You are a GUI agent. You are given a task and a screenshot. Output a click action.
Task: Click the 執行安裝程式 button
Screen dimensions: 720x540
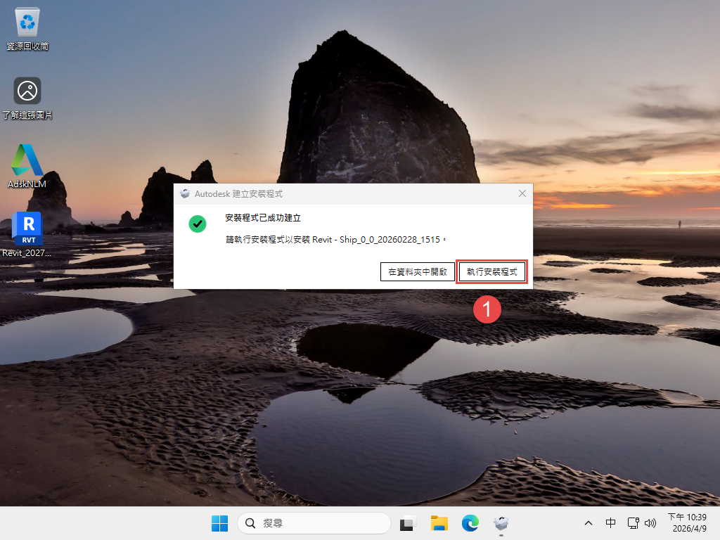pos(491,272)
